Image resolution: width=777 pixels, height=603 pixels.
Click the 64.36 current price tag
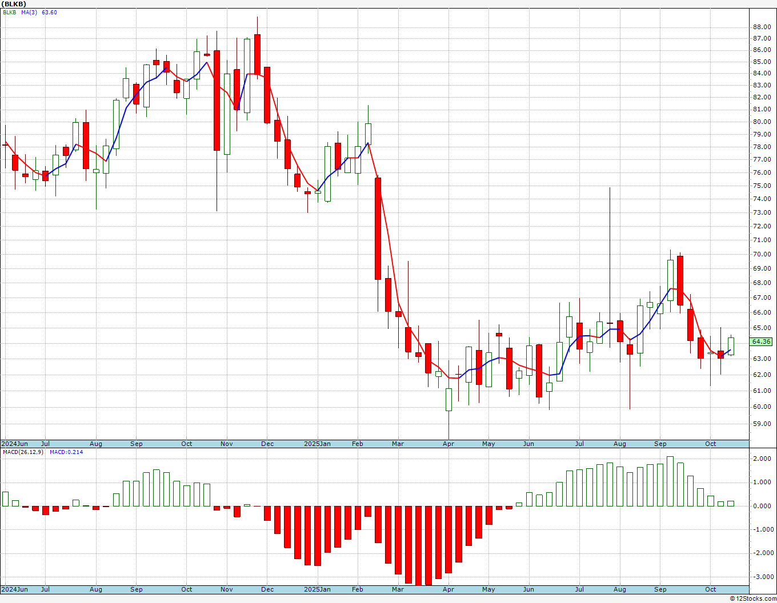click(761, 341)
